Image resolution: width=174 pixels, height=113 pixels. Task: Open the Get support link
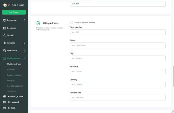(x=14, y=102)
